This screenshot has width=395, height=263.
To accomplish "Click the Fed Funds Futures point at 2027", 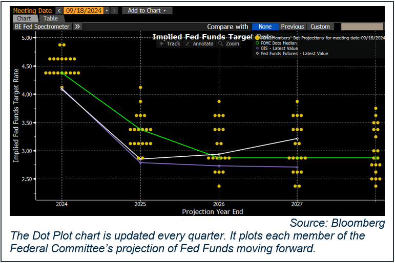I will tap(297, 139).
